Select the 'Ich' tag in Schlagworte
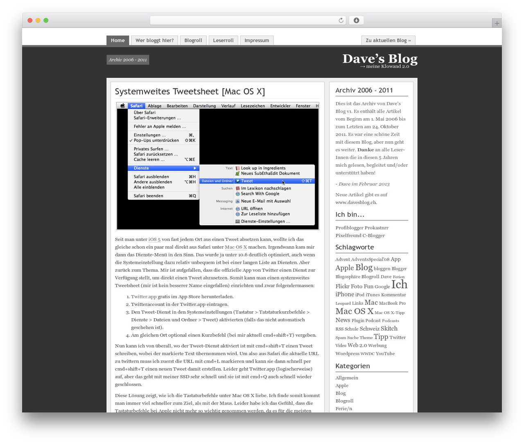Viewport: 524px width, 444px height. pyautogui.click(x=400, y=284)
